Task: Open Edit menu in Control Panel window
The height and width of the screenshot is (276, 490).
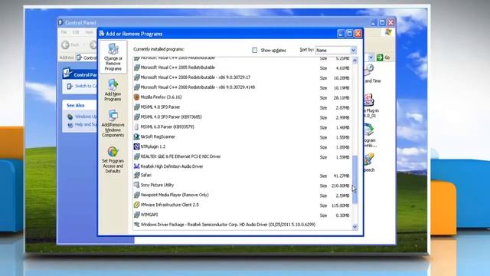Action: 76,32
